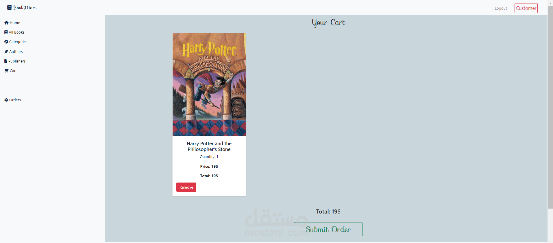Click the Publishers file icon
This screenshot has width=553, height=243.
pyautogui.click(x=6, y=61)
